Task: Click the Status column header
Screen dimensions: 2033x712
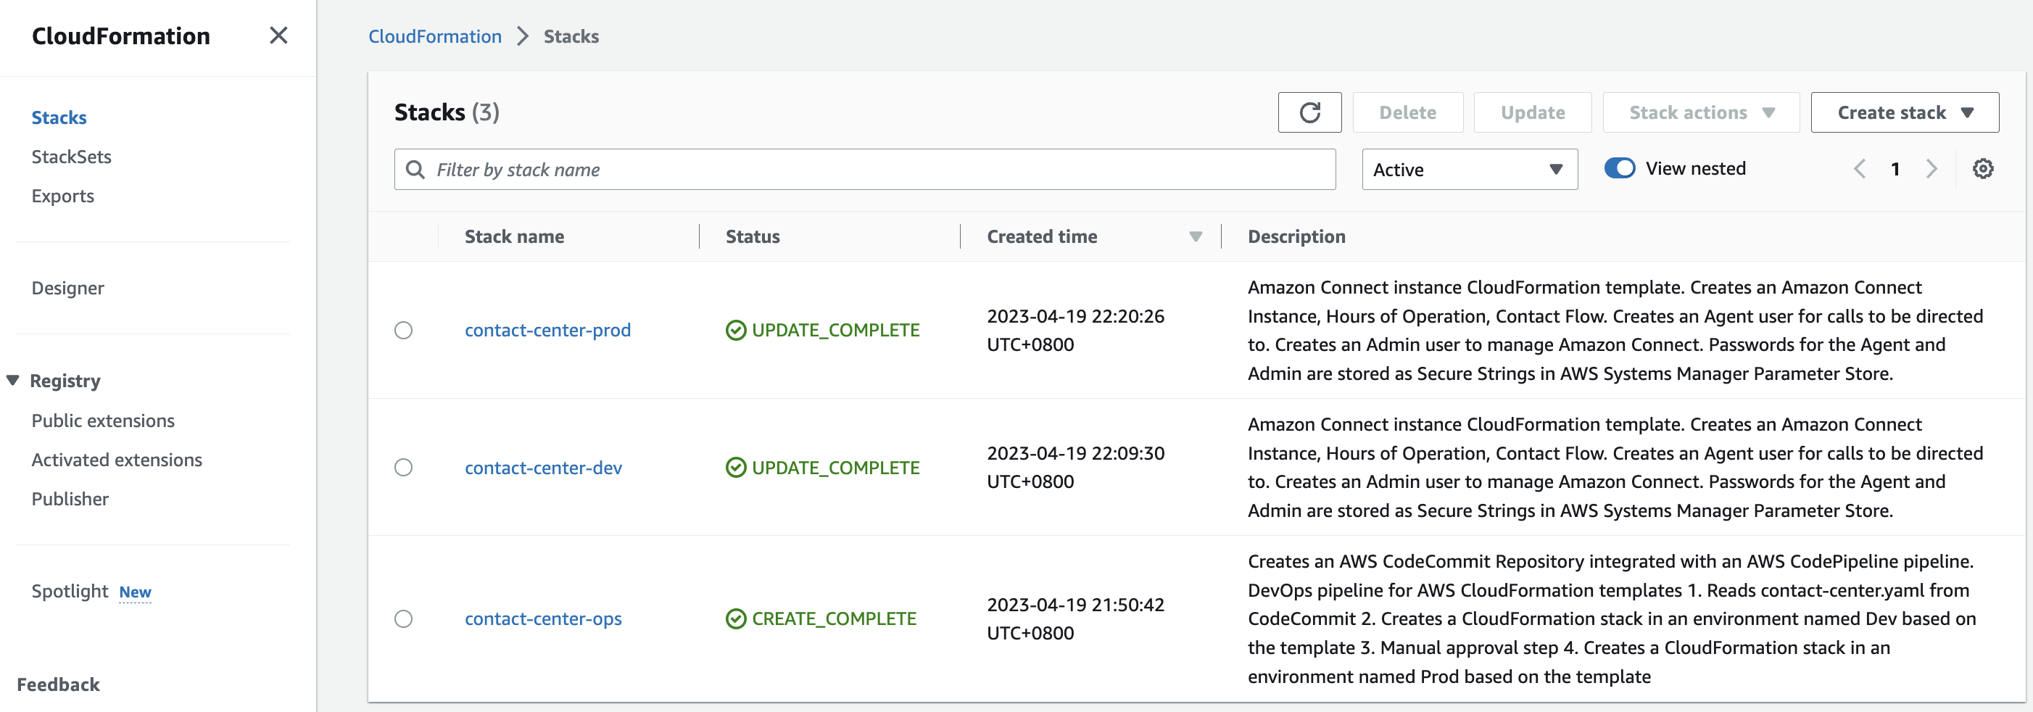Action: pos(752,236)
